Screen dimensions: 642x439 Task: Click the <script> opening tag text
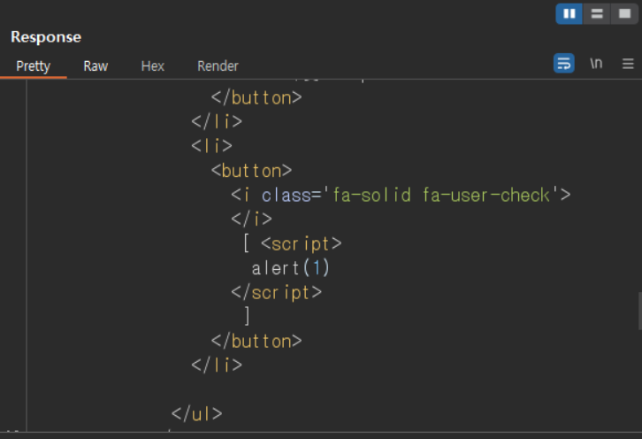pos(301,244)
